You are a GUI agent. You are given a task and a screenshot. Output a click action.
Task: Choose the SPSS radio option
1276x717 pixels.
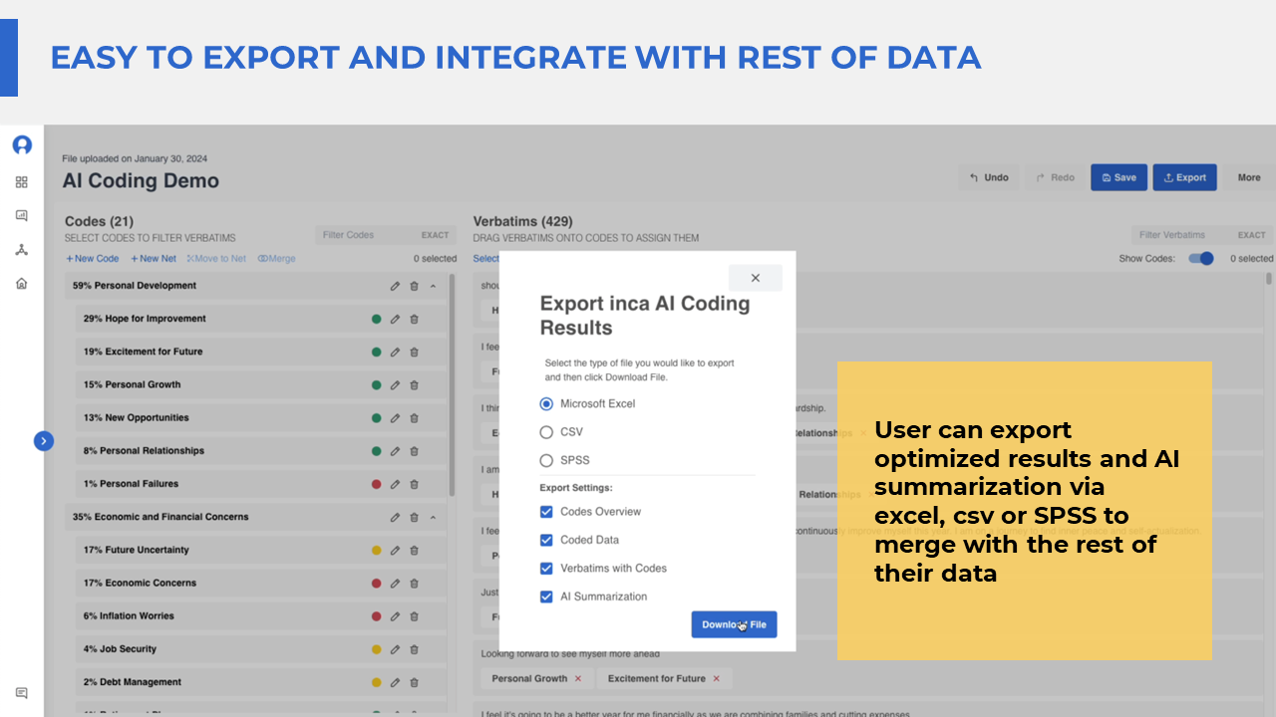coord(546,460)
